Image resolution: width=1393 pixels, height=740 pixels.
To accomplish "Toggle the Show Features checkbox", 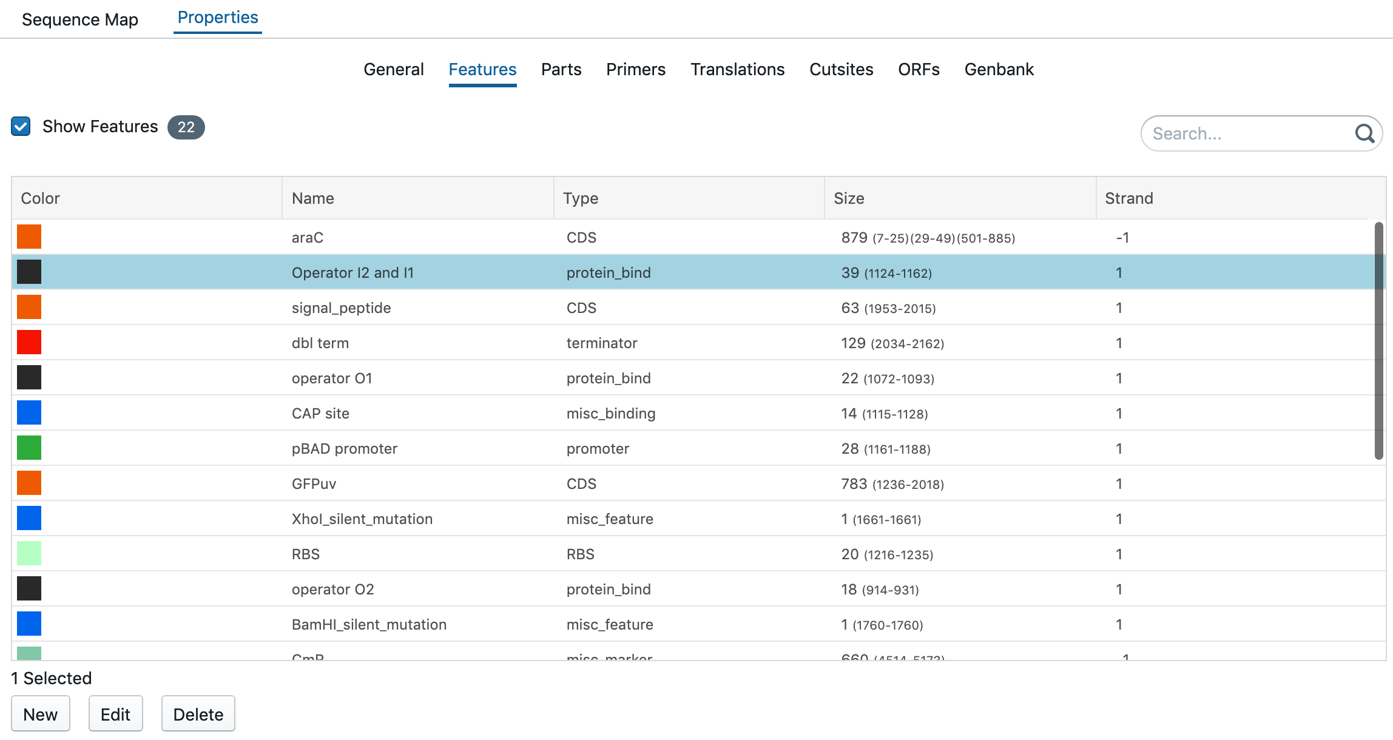I will coord(21,127).
